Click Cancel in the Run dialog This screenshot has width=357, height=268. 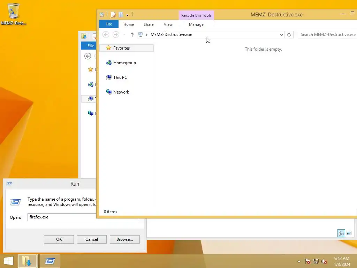point(92,239)
